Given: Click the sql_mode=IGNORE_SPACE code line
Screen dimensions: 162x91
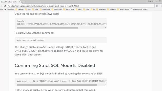Looking at the screenshot, I should (62, 24).
